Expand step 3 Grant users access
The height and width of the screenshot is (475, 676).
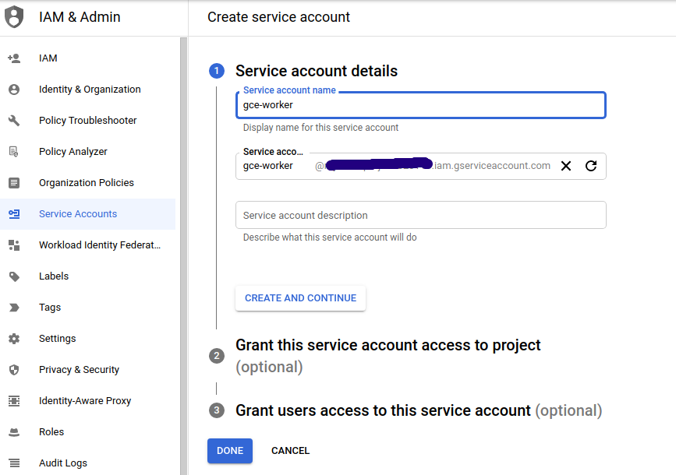click(x=419, y=410)
